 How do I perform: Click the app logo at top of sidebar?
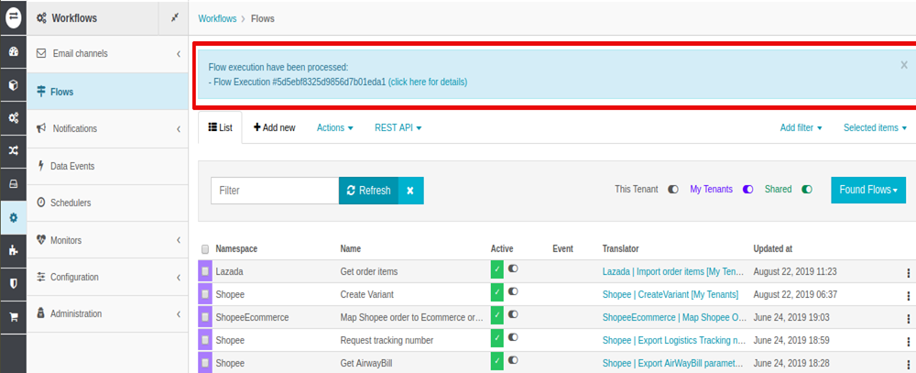pyautogui.click(x=13, y=17)
